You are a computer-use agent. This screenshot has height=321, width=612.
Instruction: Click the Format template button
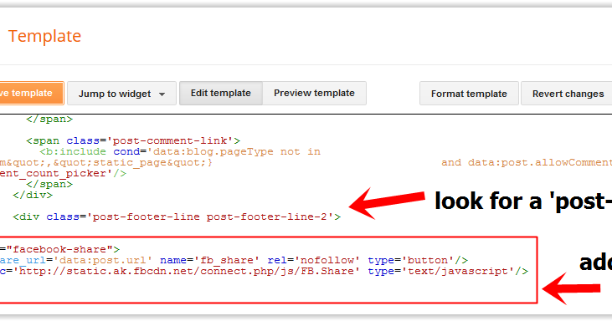pyautogui.click(x=469, y=94)
